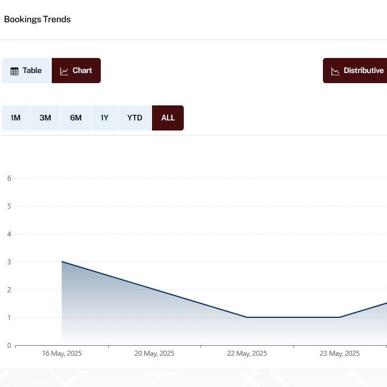Click the Bookings Trends heading

click(x=37, y=20)
